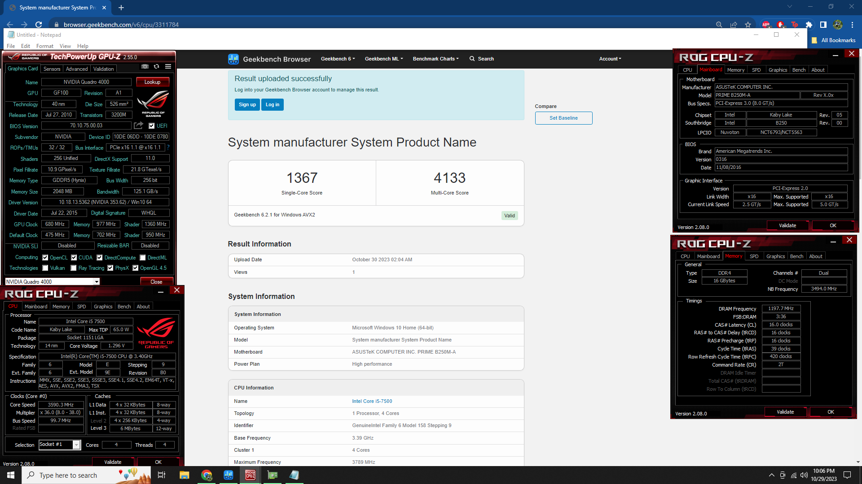Click the BIOS export share icon in GPU-Z
The width and height of the screenshot is (862, 484).
coord(139,125)
